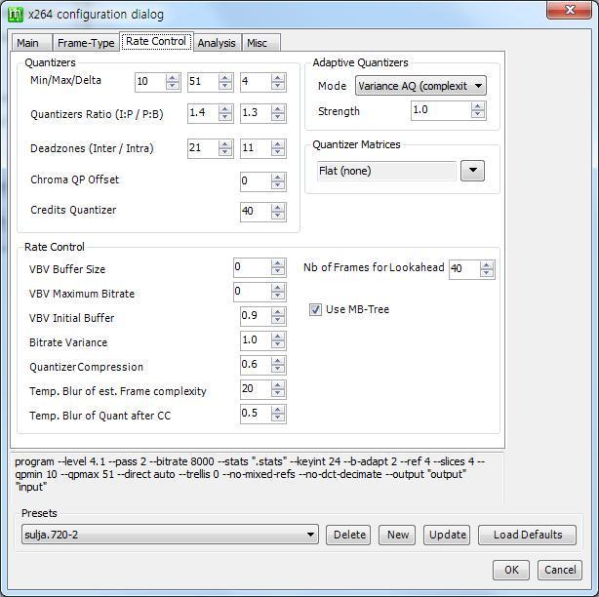Click the Chroma QP Offset input field
Viewport: 599px width, 597px height.
tap(256, 181)
